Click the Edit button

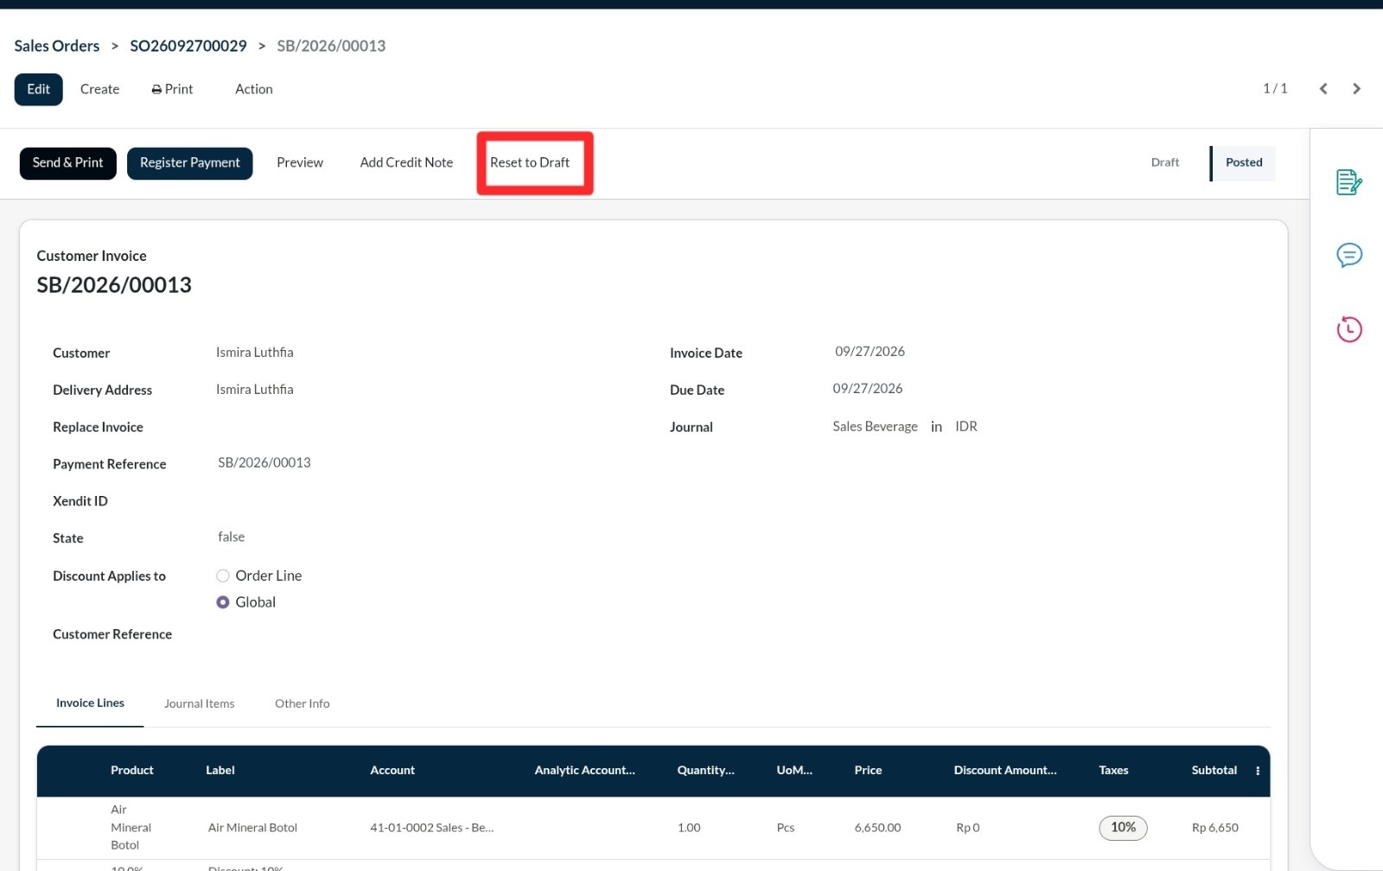click(x=38, y=89)
